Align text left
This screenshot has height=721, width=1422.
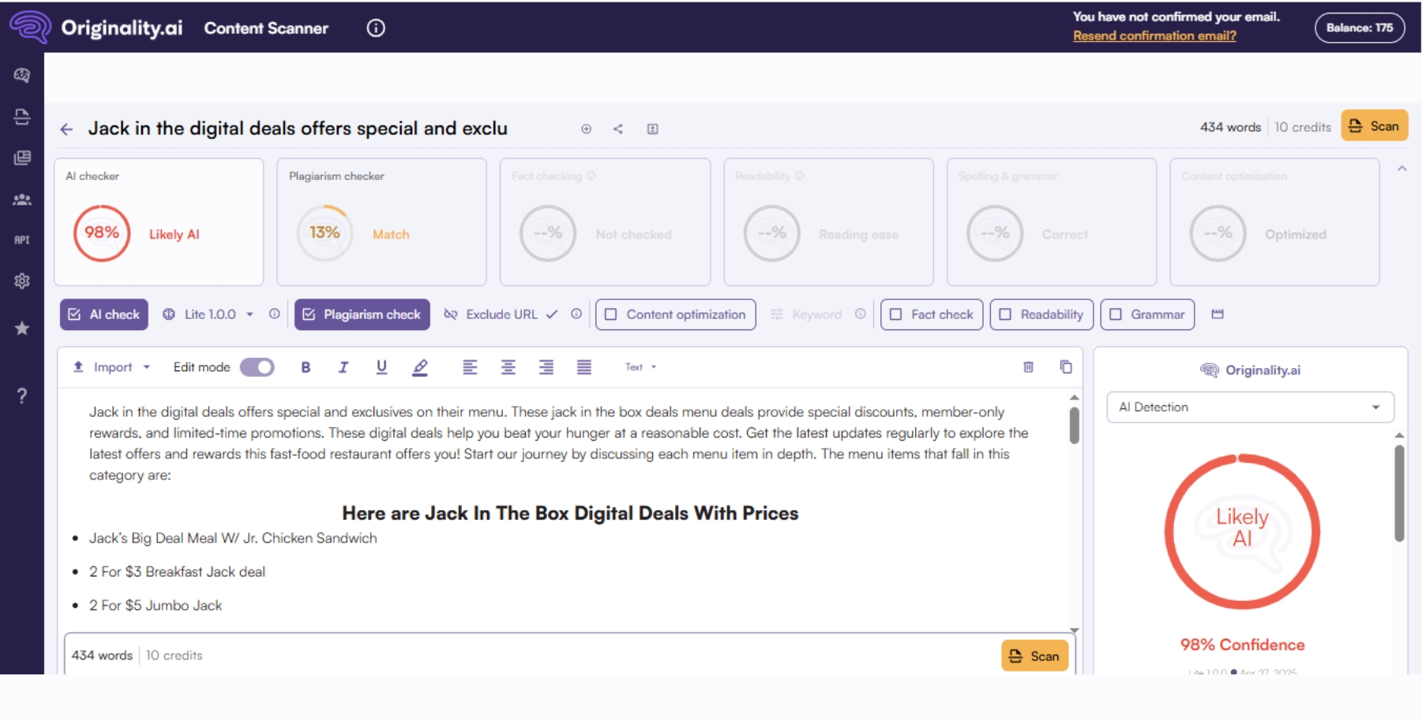click(x=470, y=367)
